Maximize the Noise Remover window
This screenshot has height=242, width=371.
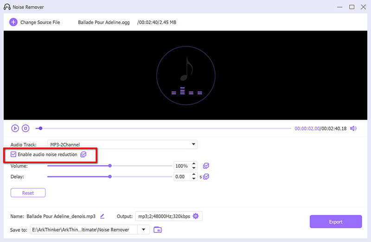pyautogui.click(x=352, y=7)
